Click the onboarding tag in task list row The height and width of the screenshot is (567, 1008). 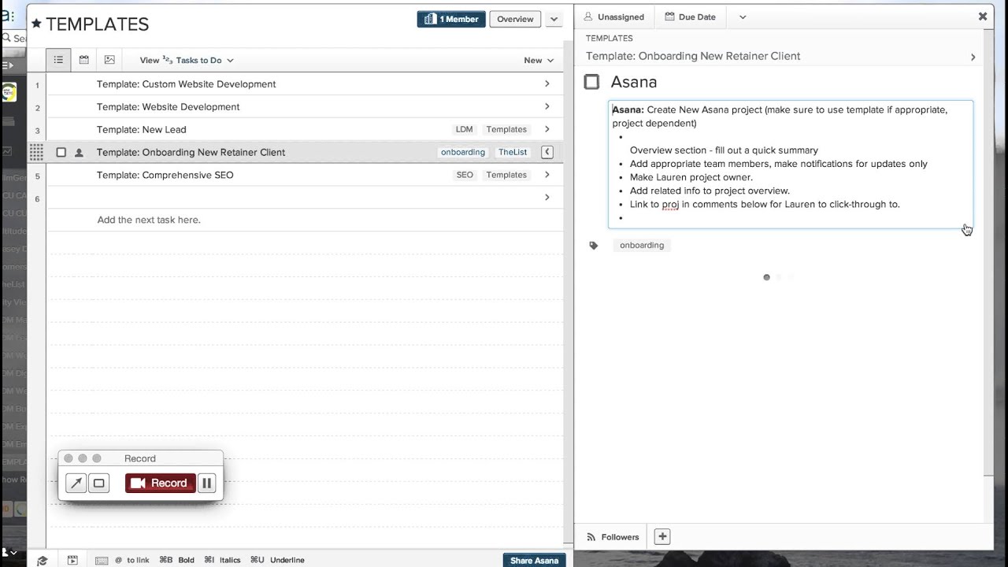pyautogui.click(x=463, y=152)
